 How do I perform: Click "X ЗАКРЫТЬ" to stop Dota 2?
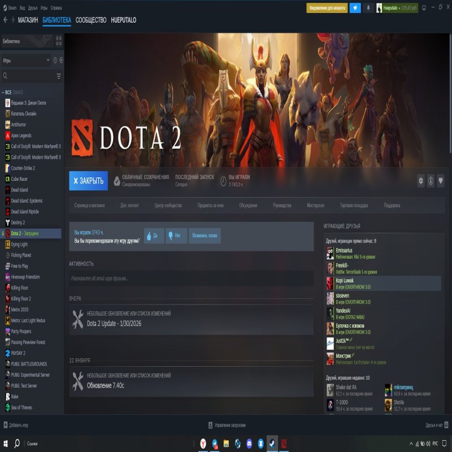(x=89, y=181)
